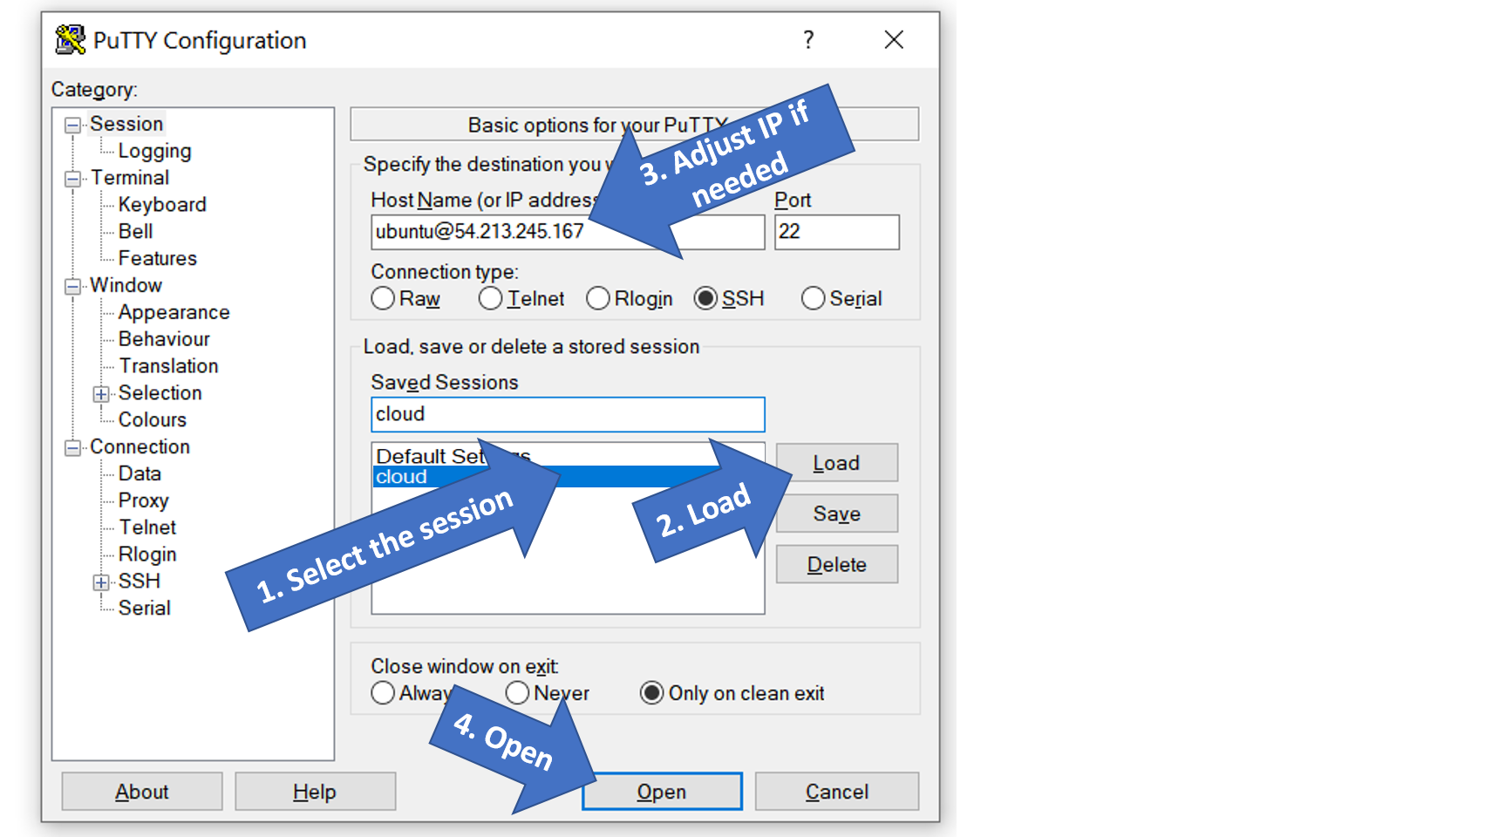Click the Save button
Screen dimensions: 1512x837
(x=837, y=514)
